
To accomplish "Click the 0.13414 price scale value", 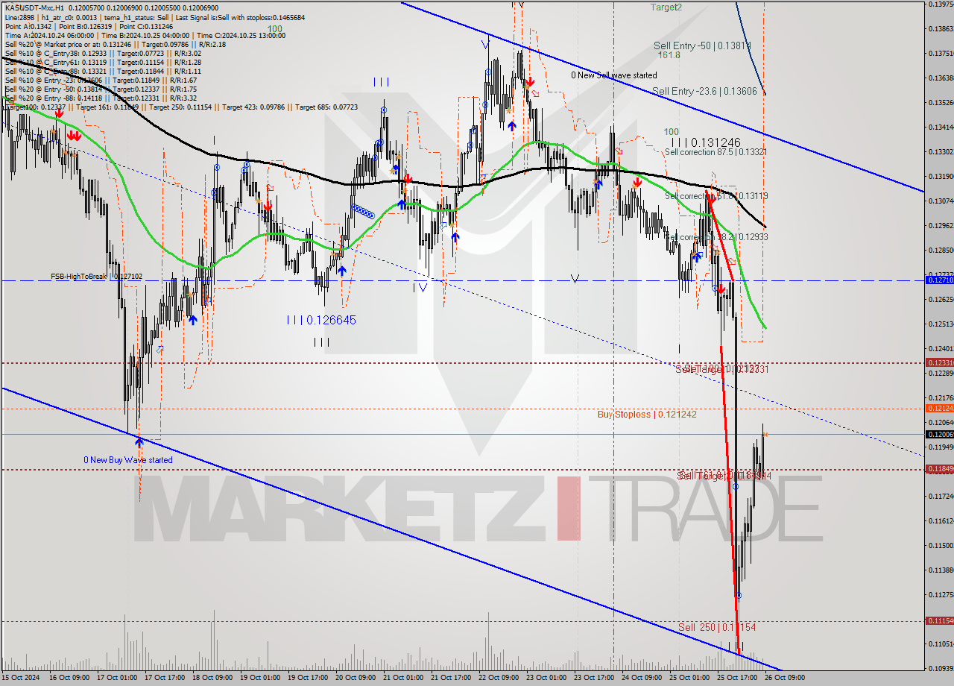I will [x=940, y=127].
